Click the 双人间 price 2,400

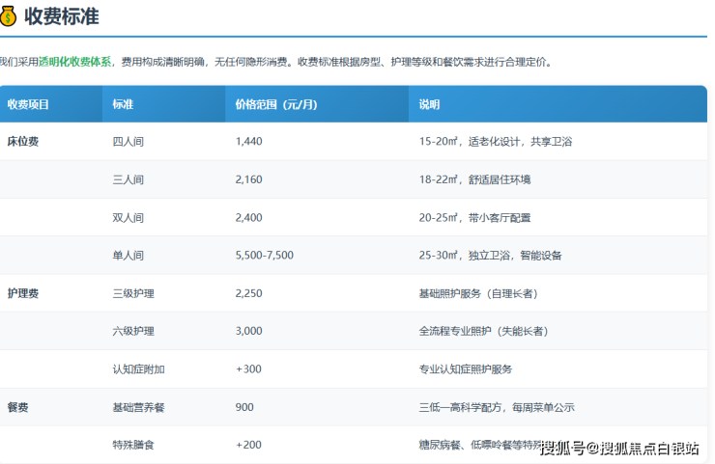[248, 218]
